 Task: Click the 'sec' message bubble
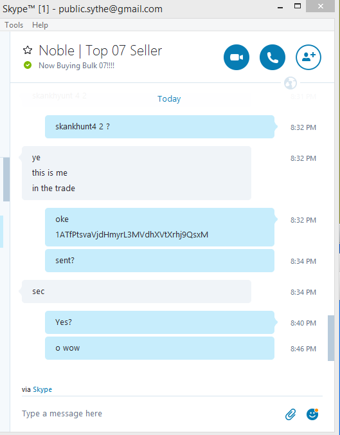point(136,292)
